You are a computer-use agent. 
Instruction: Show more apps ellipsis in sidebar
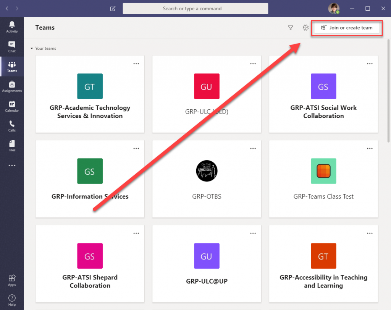point(12,166)
